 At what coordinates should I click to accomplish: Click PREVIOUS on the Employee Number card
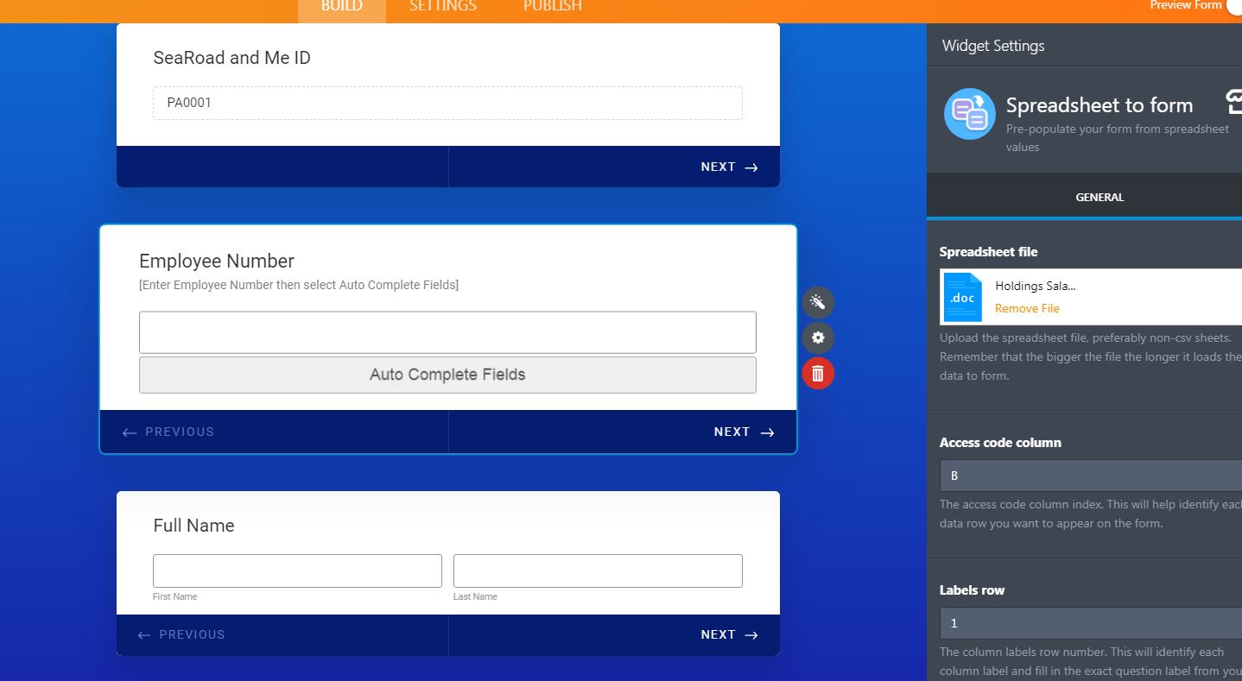[168, 432]
